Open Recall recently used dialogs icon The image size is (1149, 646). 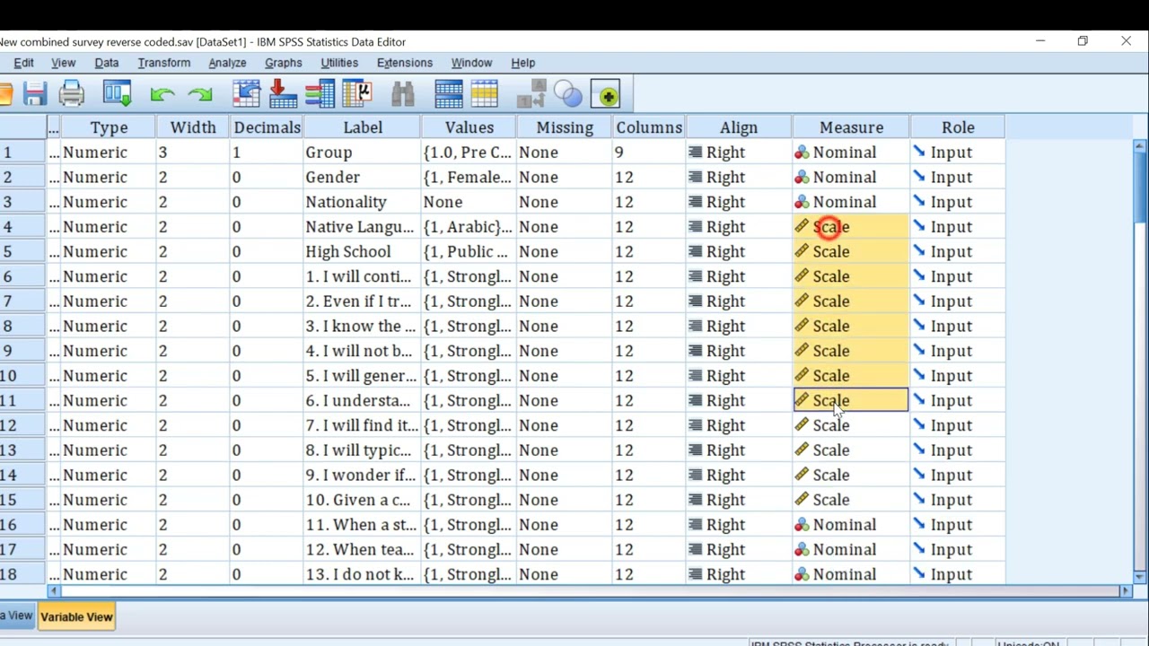tap(118, 94)
